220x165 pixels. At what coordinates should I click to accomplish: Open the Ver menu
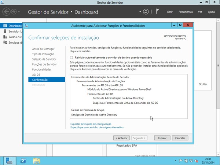click(200, 12)
